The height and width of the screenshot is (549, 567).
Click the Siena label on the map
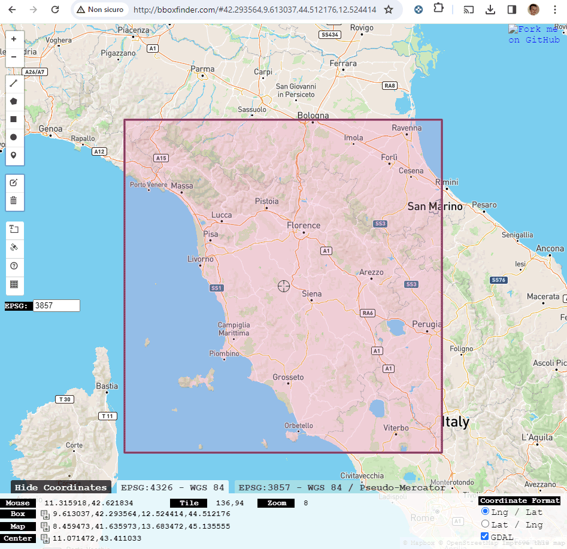click(312, 294)
